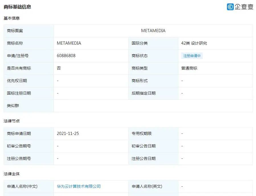Click the 42类 设计研究 classification value

(194, 43)
